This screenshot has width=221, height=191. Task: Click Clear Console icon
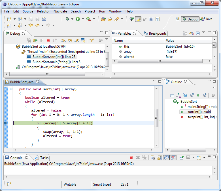point(153,158)
